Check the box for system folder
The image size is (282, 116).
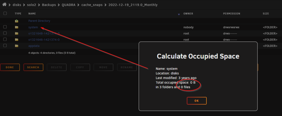[x=5, y=27]
